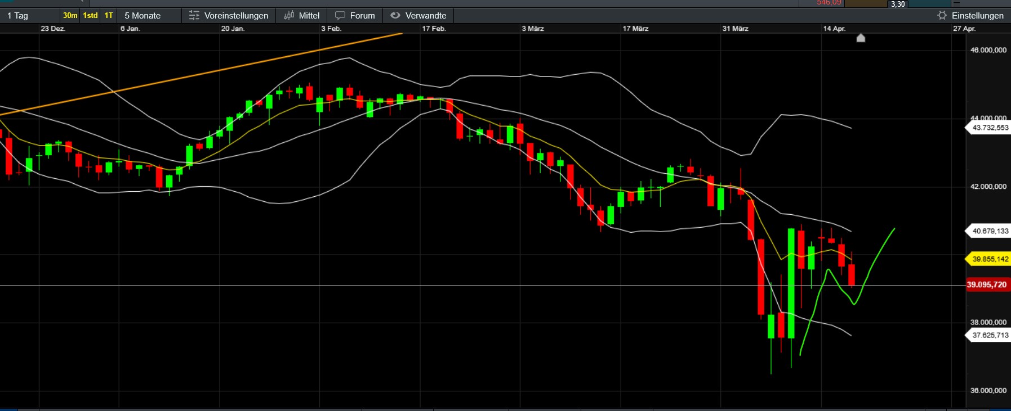Click the 42.000,000 price axis label
1011x411 pixels.
click(x=988, y=187)
